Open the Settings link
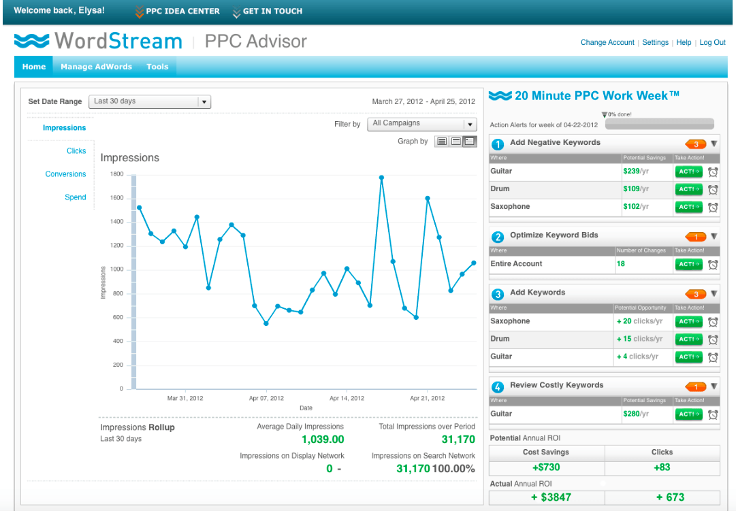 click(x=655, y=42)
